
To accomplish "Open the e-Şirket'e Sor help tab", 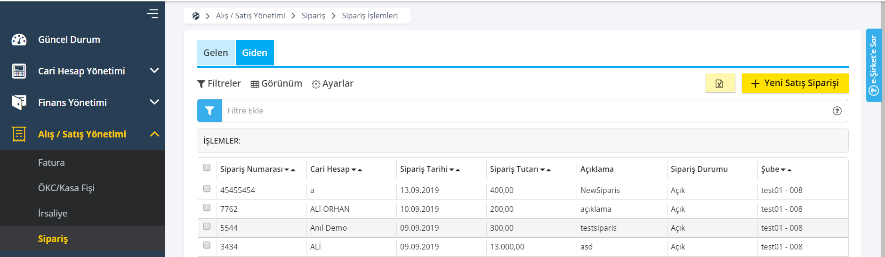I will tap(874, 65).
